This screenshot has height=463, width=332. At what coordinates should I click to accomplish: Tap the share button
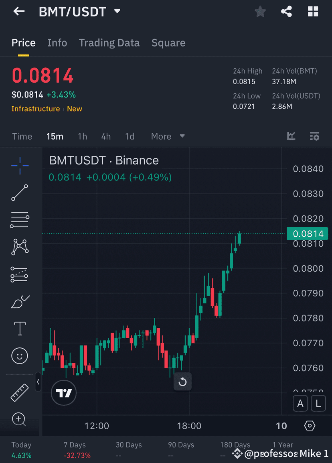click(286, 11)
